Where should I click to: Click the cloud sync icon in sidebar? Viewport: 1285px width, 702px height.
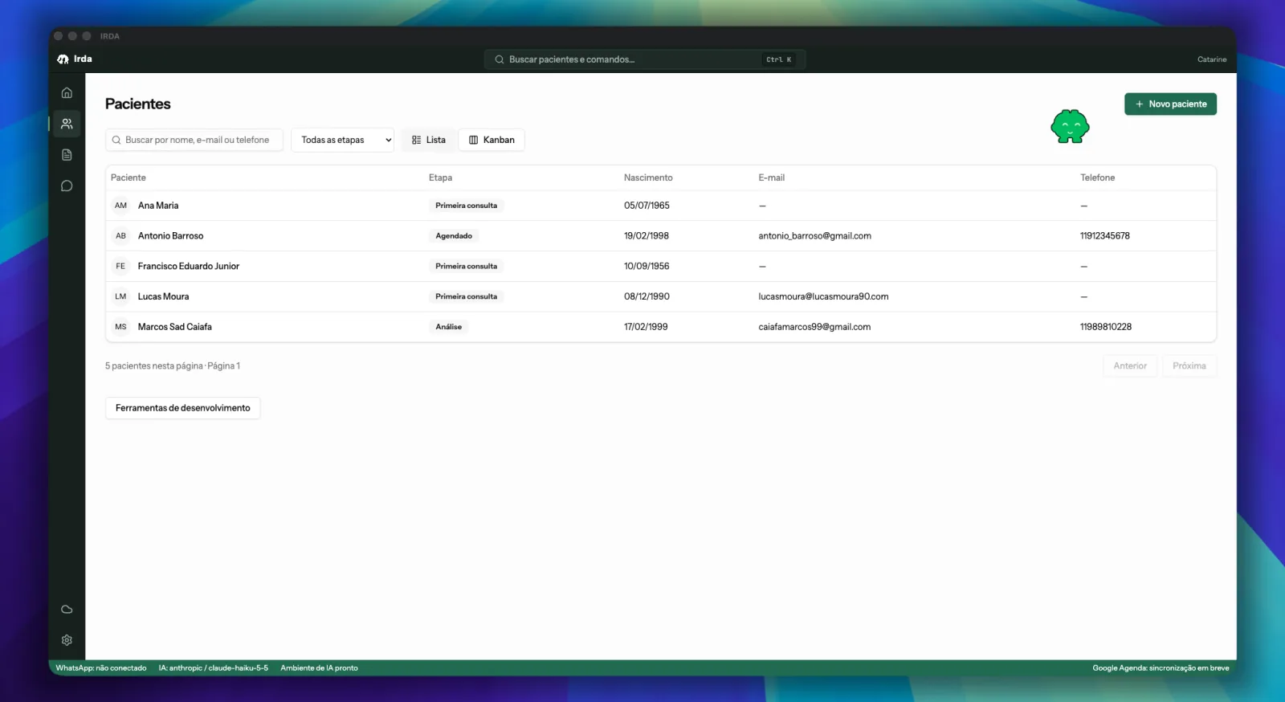(x=67, y=610)
